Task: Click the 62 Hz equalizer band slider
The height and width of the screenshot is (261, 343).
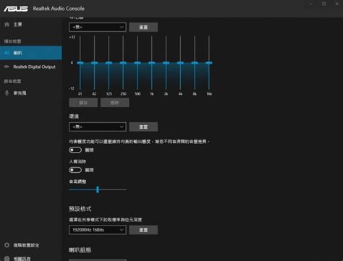Action: (x=94, y=63)
